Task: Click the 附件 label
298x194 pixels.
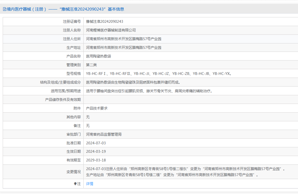Action: click(x=77, y=108)
